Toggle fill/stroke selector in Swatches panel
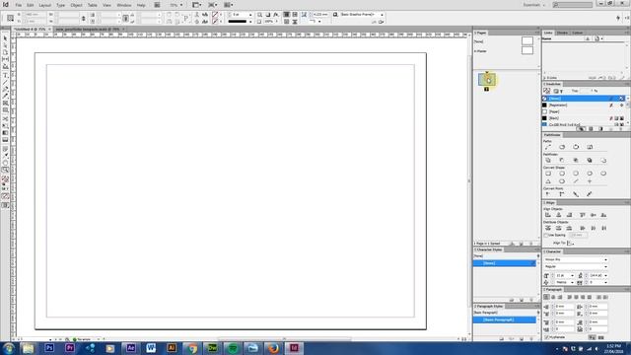631x355 pixels. [546, 91]
